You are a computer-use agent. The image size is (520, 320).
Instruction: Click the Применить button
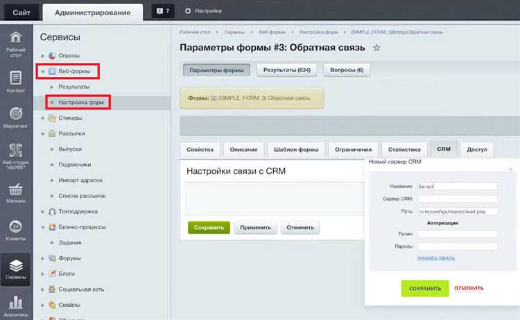tap(255, 228)
